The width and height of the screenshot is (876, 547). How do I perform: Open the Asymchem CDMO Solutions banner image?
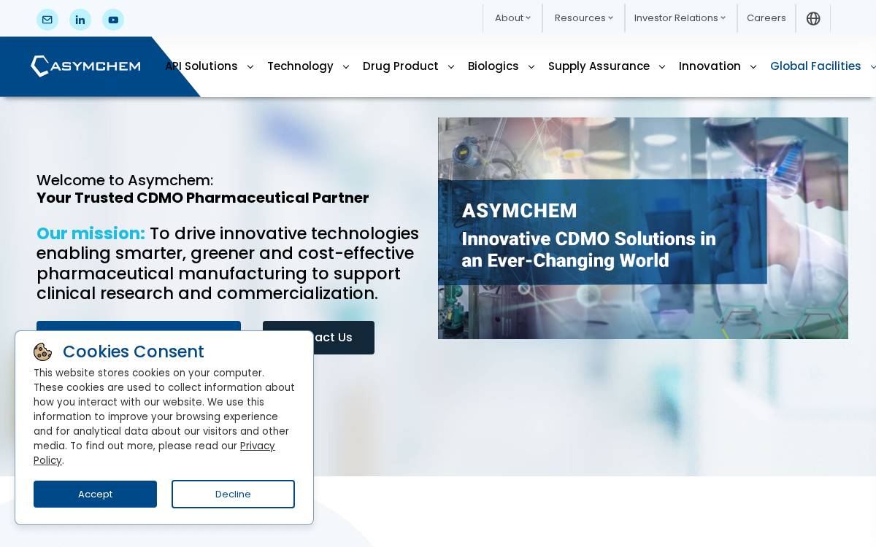(643, 228)
